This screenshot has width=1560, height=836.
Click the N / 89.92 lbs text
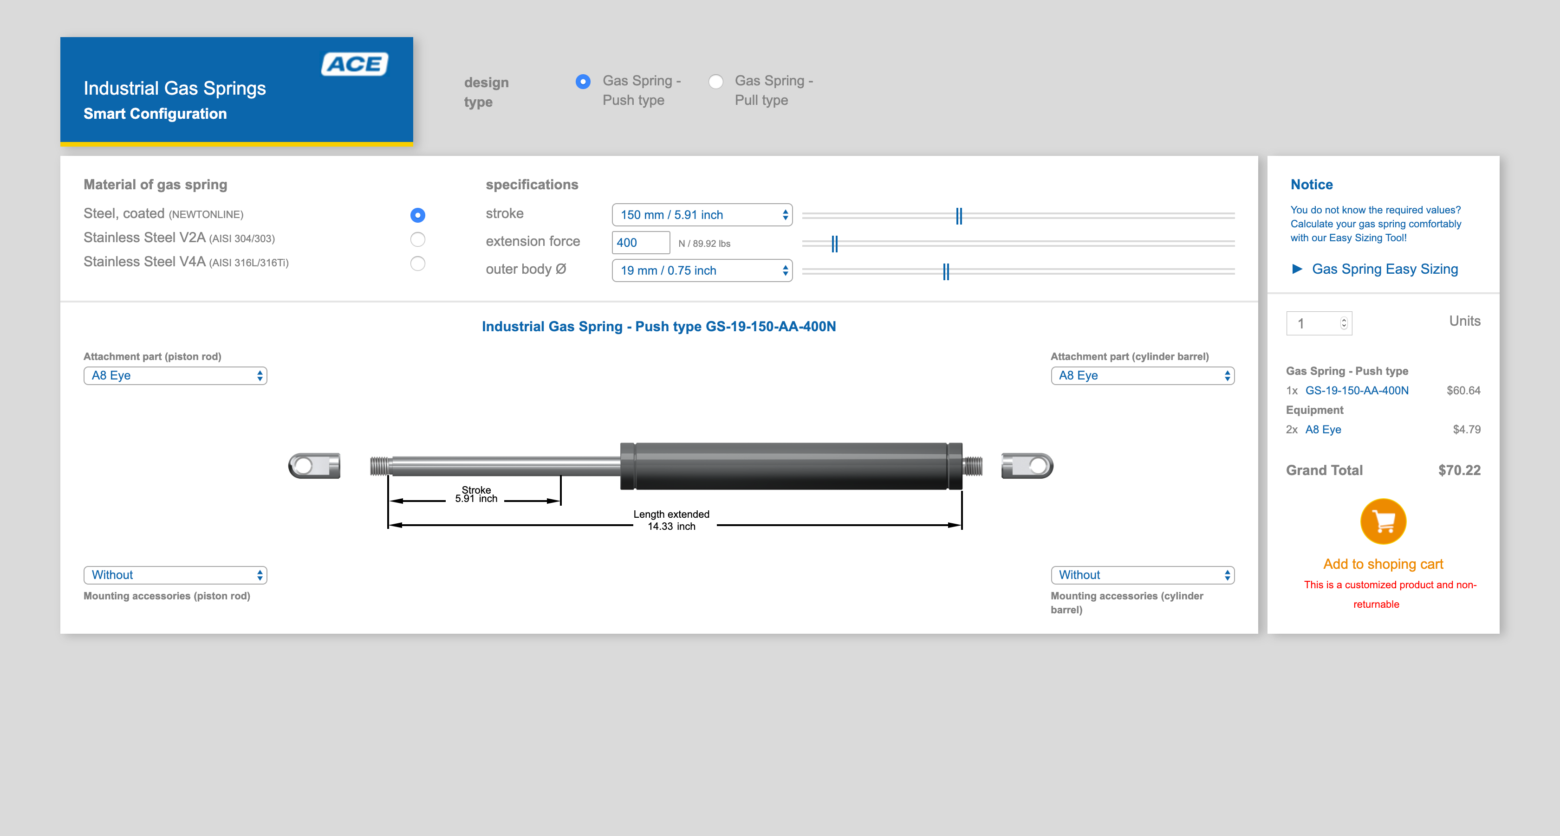click(704, 244)
